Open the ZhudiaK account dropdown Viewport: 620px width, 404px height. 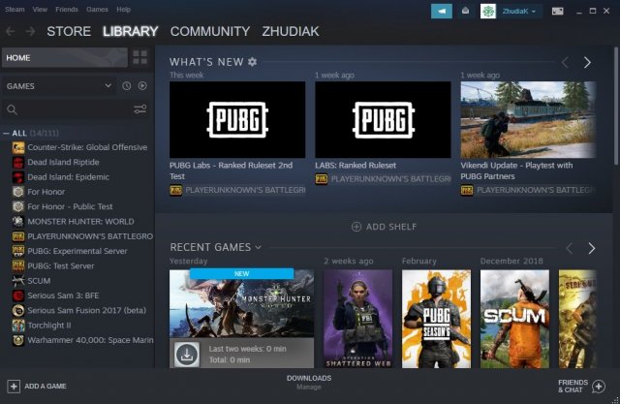click(x=519, y=11)
